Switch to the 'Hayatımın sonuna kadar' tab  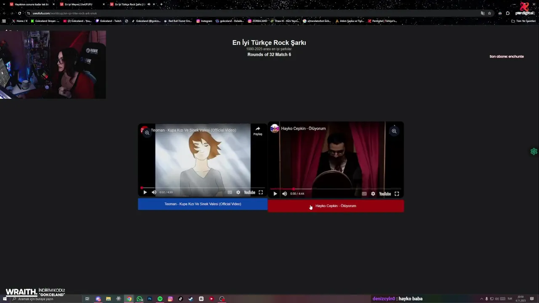[32, 4]
